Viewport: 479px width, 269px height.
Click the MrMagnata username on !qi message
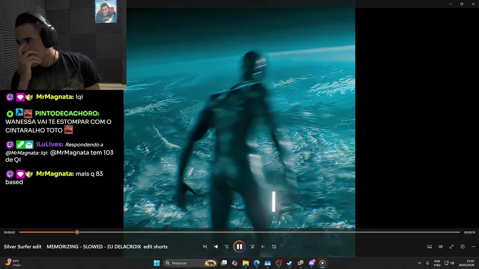(x=55, y=97)
